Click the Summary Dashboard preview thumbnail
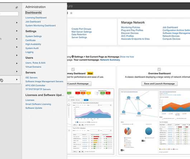This screenshot has height=159, width=190. (x=90, y=122)
